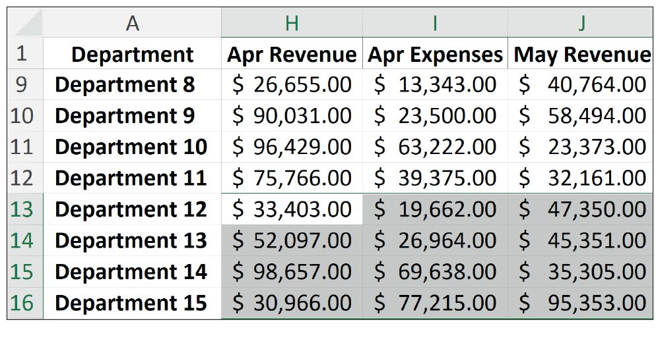Select row 1 header
Viewport: 656px width, 343px height.
pos(22,54)
